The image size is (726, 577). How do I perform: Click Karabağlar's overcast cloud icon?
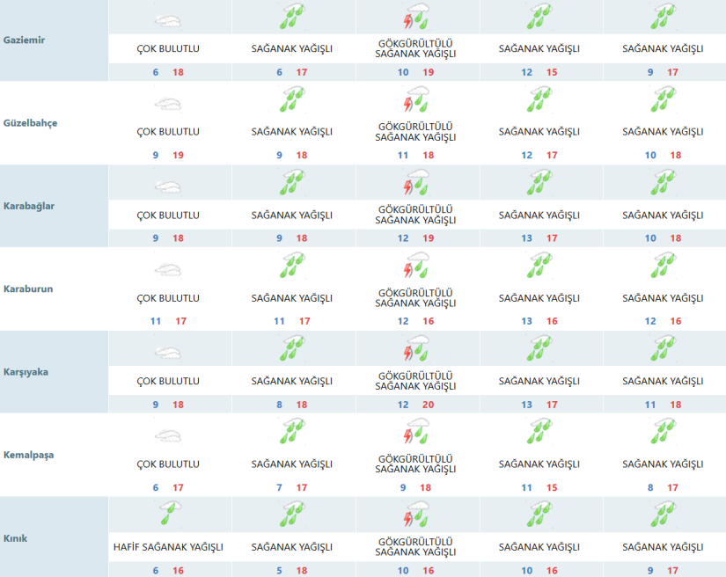click(168, 185)
